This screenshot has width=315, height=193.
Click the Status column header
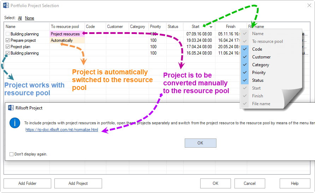coord(175,27)
